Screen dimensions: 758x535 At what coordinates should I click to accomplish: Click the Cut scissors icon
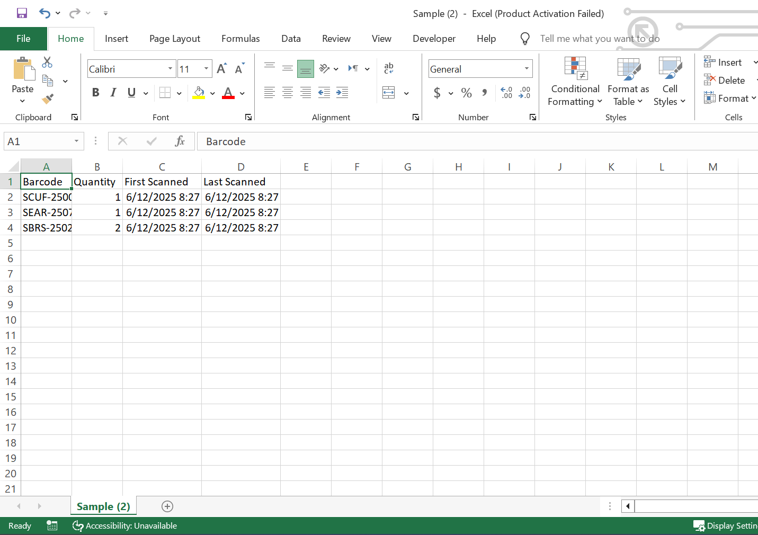click(x=47, y=63)
